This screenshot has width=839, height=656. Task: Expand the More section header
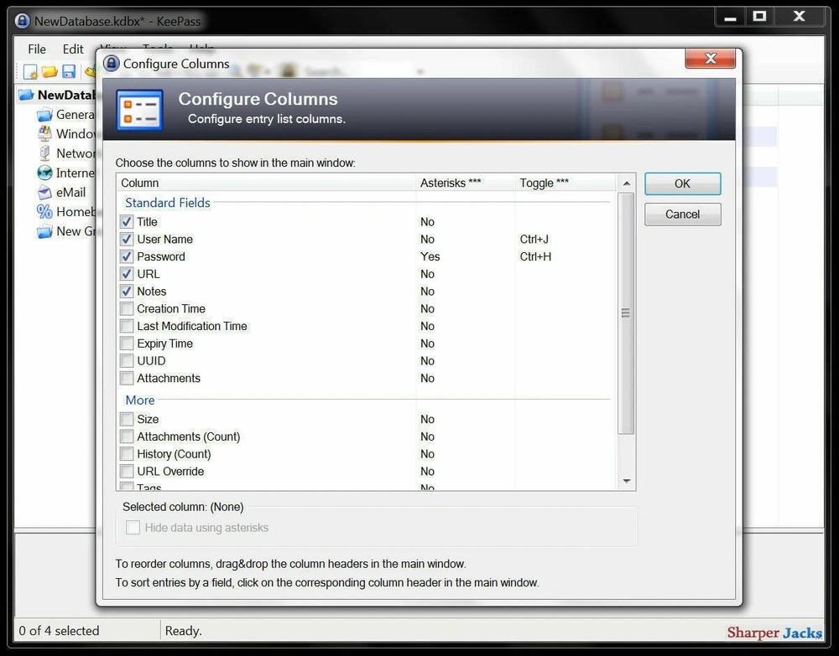(x=139, y=400)
